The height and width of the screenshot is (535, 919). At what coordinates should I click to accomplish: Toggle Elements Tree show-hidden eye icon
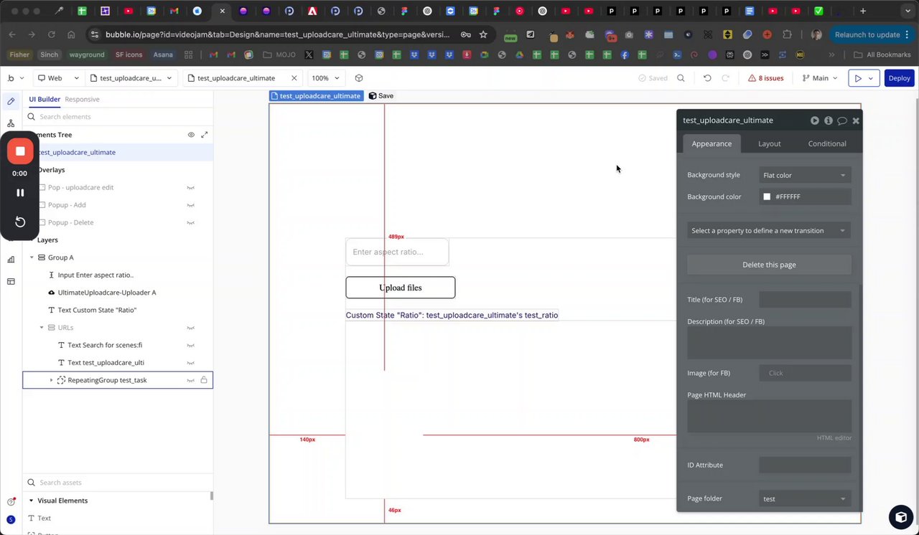(x=191, y=135)
